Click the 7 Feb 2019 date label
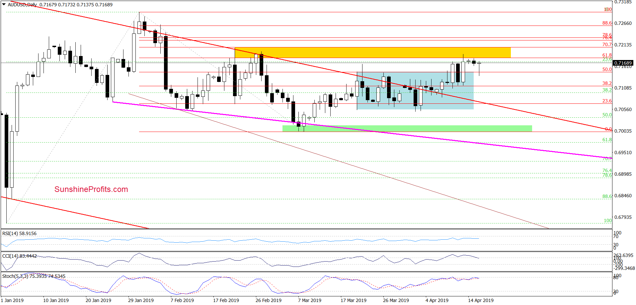The width and height of the screenshot is (636, 305). pos(182,300)
